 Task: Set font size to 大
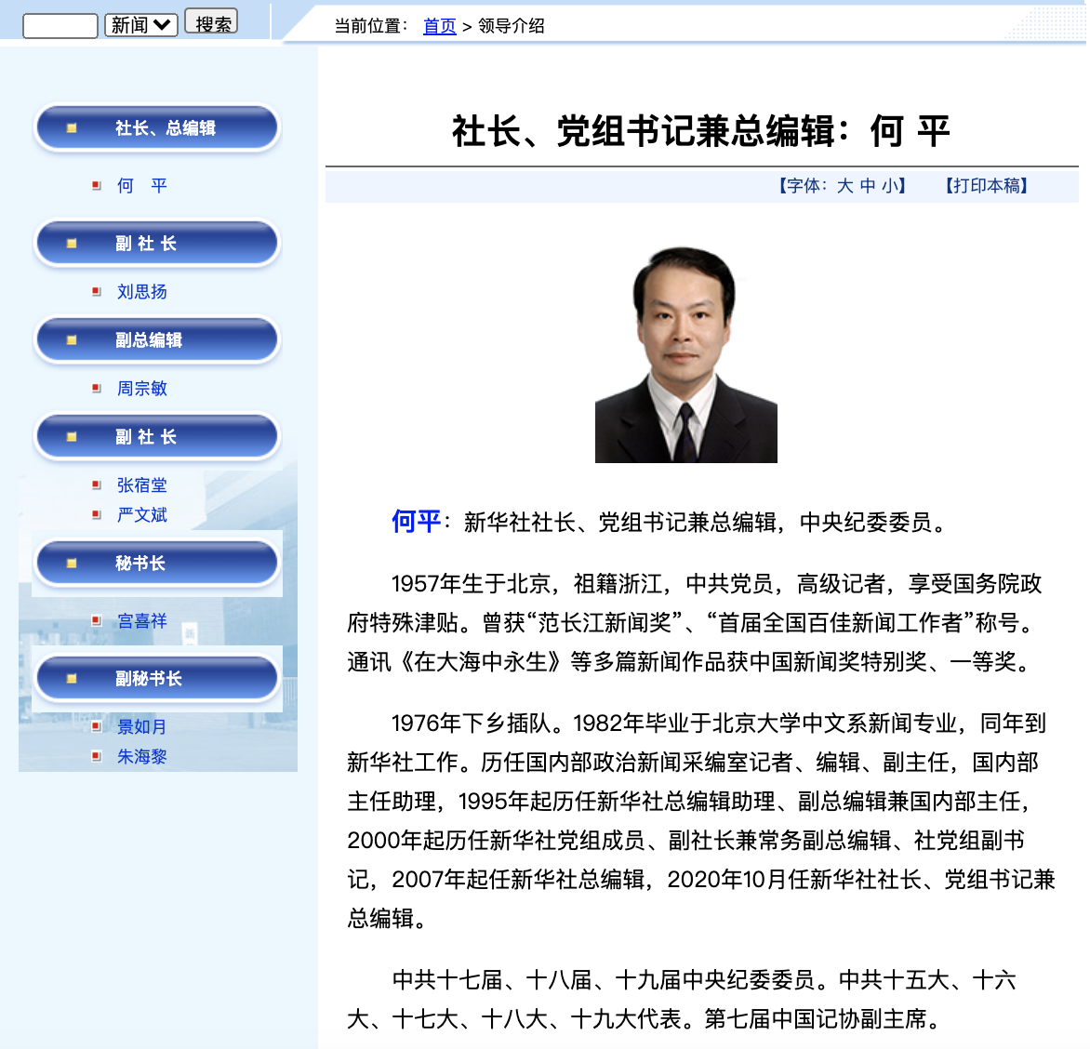click(x=844, y=186)
